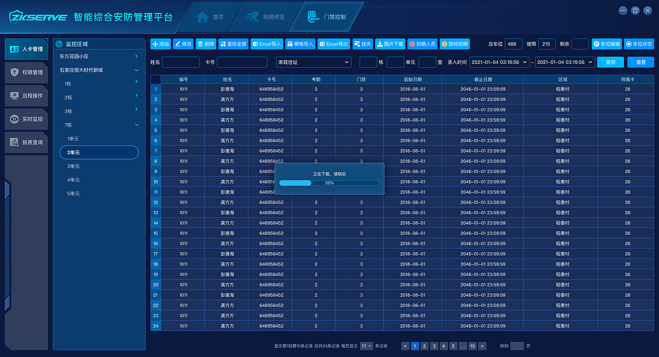The width and height of the screenshot is (659, 357).
Task: Click the Excel导出 export button
Action: 334,44
